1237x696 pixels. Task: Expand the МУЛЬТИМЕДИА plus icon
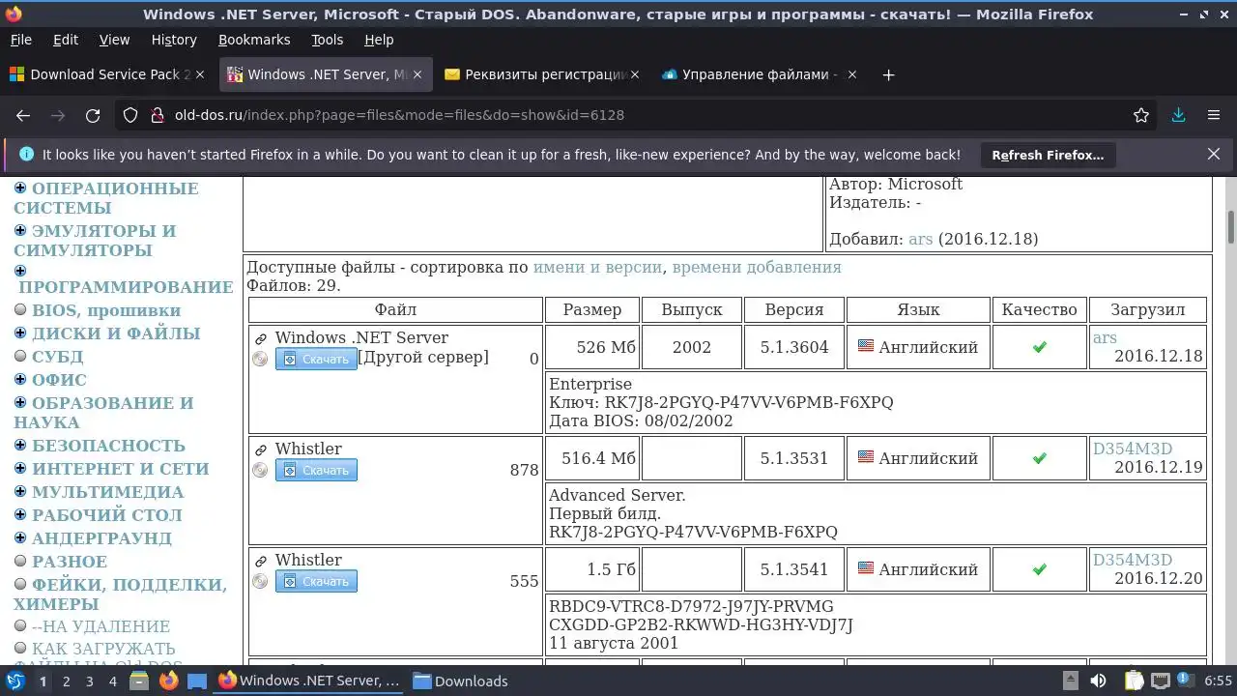pos(20,492)
